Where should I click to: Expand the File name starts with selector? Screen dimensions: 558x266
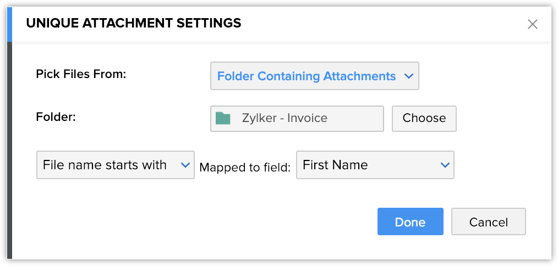pyautogui.click(x=115, y=165)
